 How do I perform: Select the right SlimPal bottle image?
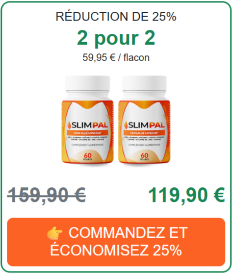click(x=144, y=119)
